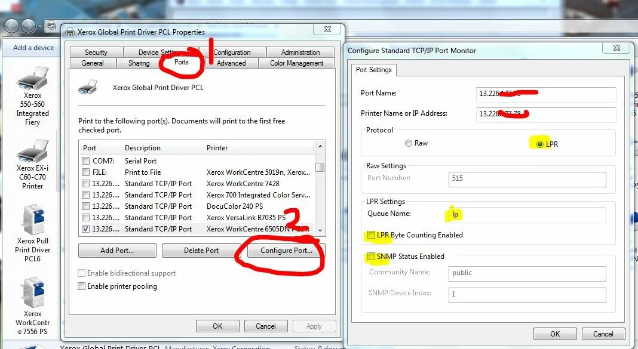Check the port for Xerox WorkCentre 7428
Screen dimensions: 638x349
coord(85,184)
